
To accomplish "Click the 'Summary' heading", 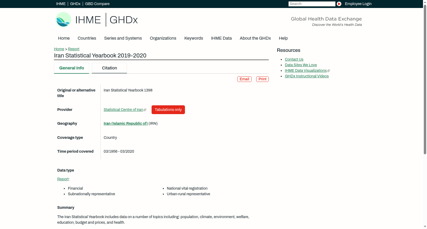I will [x=66, y=207].
